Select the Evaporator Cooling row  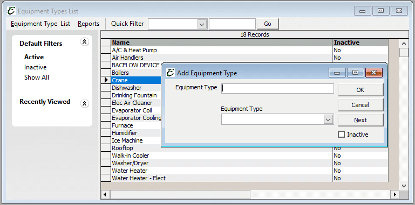coord(136,118)
